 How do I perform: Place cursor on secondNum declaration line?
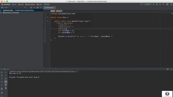[x=66, y=33]
